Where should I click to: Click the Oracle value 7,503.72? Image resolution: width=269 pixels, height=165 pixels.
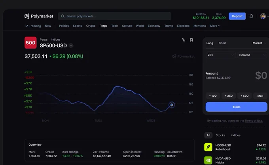(x=51, y=156)
